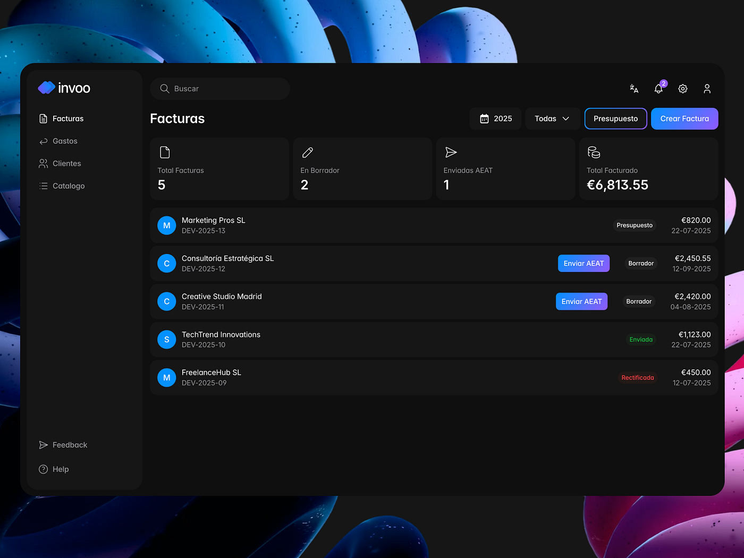The height and width of the screenshot is (558, 744).
Task: Click the €2,450.55 amount
Action: click(x=693, y=258)
